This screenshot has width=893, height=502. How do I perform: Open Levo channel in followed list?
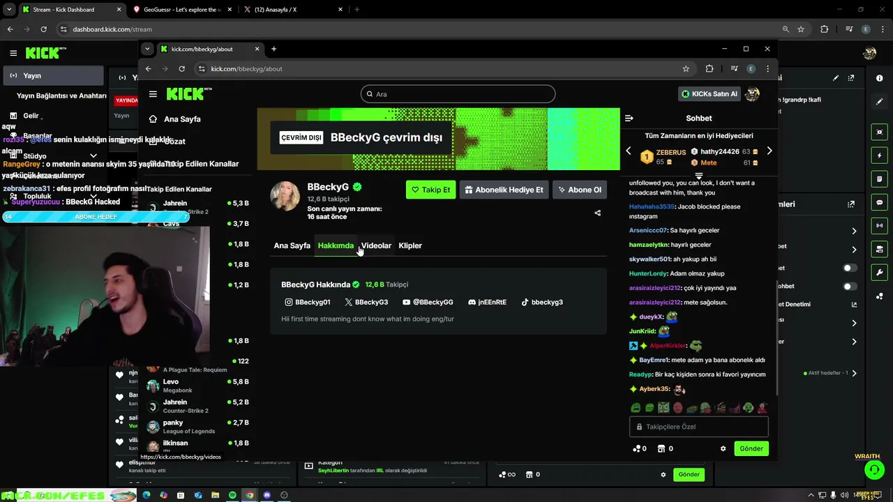click(197, 386)
